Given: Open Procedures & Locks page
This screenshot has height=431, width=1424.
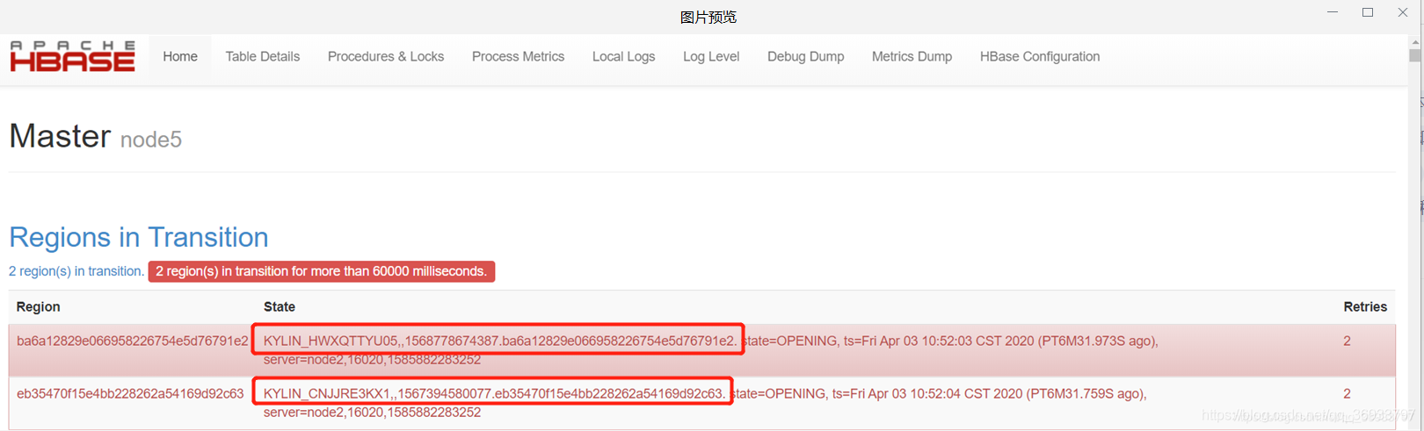Looking at the screenshot, I should tap(386, 57).
